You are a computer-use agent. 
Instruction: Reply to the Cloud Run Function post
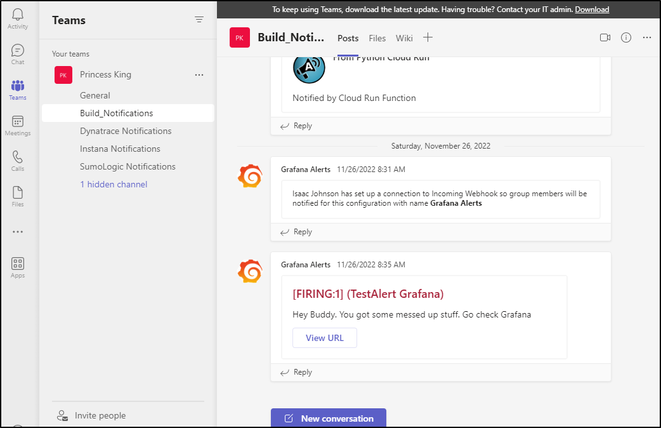coord(296,126)
